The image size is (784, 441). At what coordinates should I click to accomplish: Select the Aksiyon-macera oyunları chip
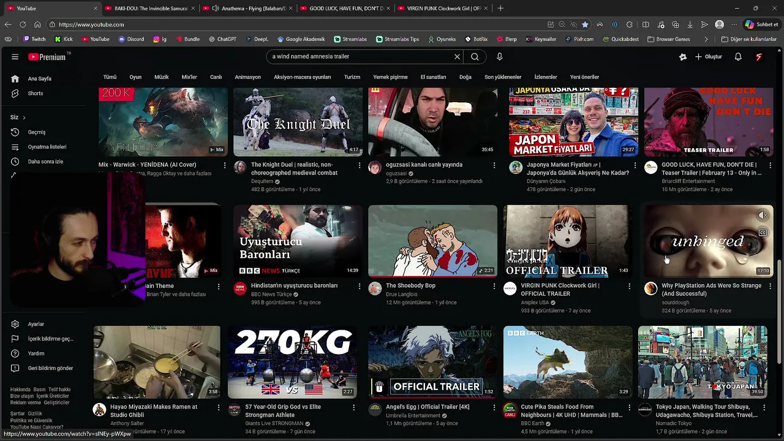[302, 77]
